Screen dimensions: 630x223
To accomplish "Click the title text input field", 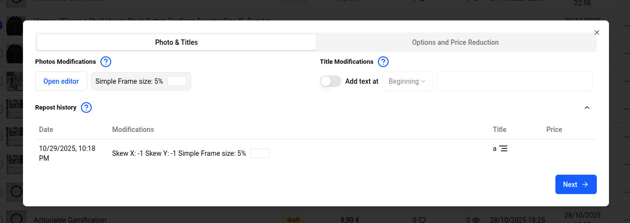I will (x=514, y=81).
